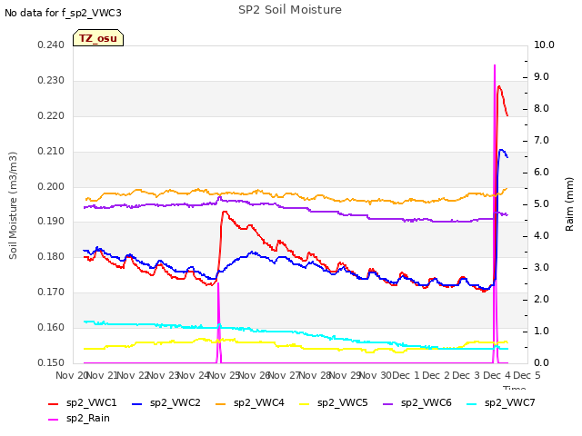Click the sp2_VWC2 legend label
This screenshot has width=582, height=436.
click(x=176, y=402)
